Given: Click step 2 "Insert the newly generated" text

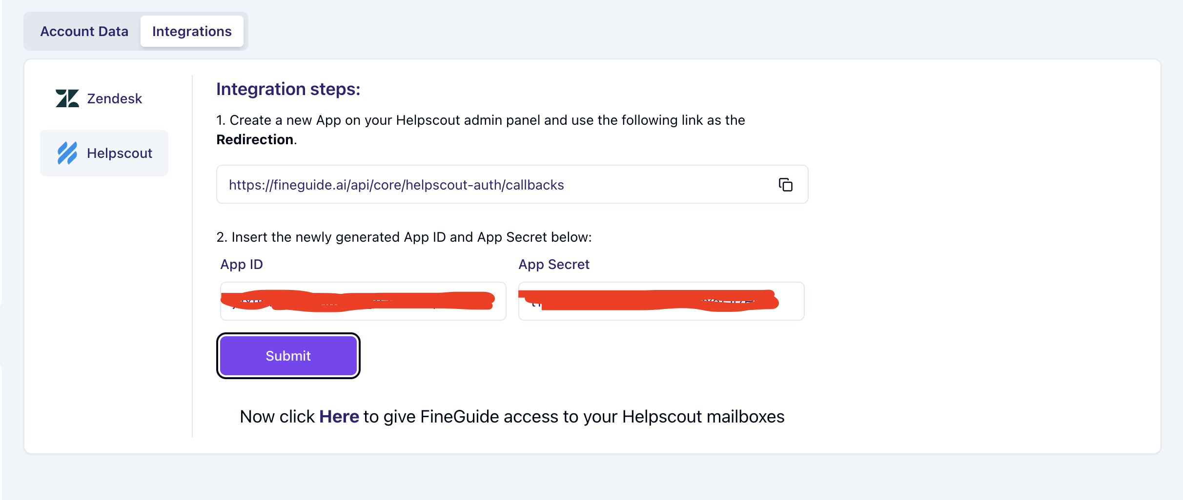Looking at the screenshot, I should click(x=404, y=237).
